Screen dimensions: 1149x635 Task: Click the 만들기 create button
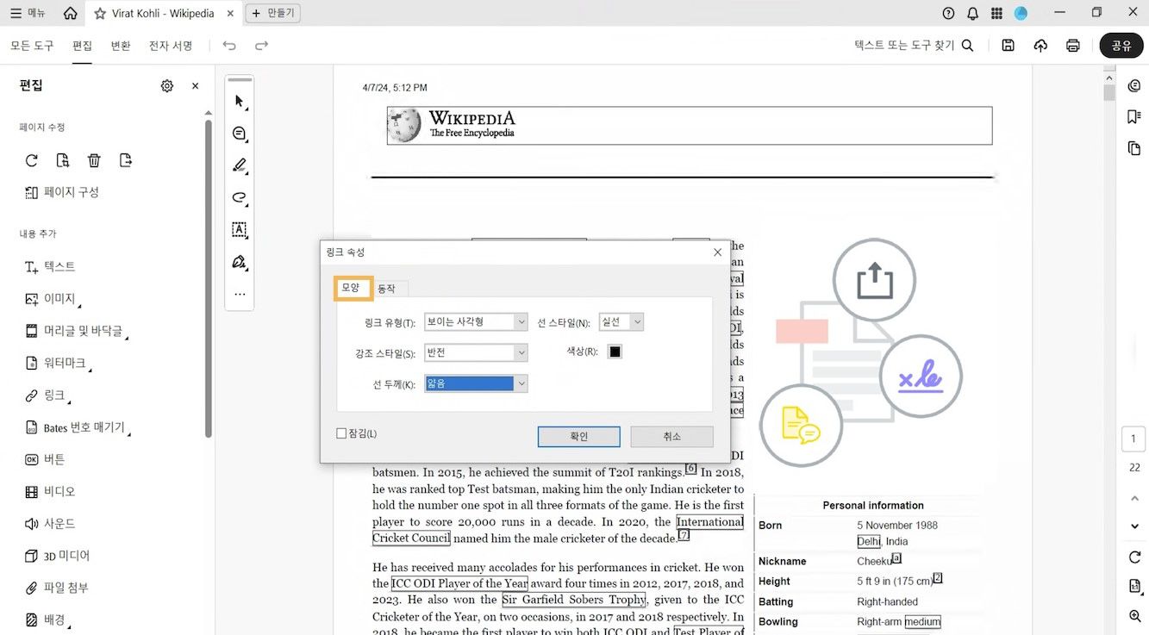(x=273, y=14)
